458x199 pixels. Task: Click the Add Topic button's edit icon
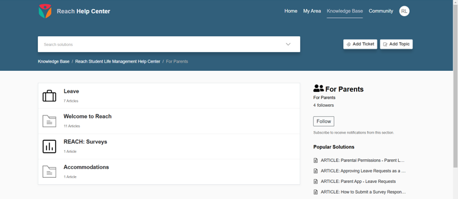[x=385, y=44]
